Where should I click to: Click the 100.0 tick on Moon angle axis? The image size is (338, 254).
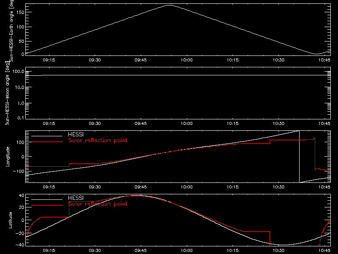pos(18,71)
